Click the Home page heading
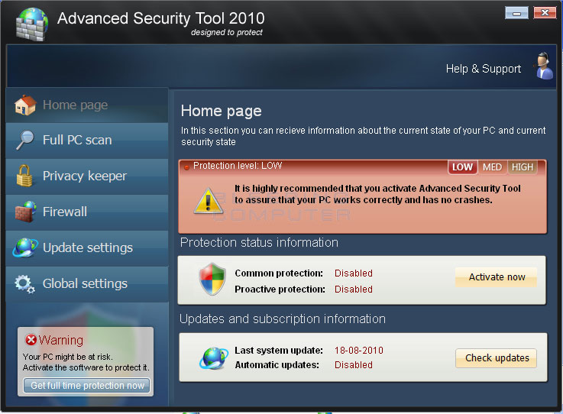Viewport: 563px width, 414px height. pos(222,111)
